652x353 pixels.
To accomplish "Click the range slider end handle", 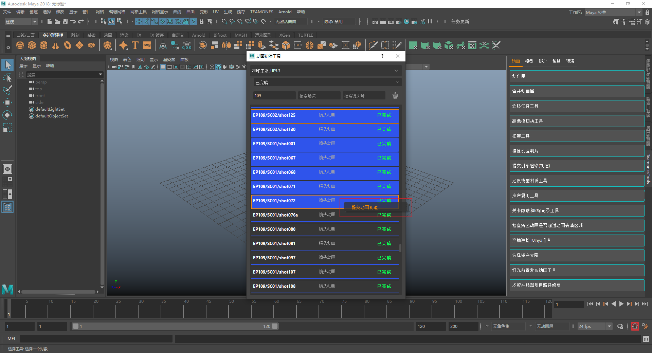I will click(x=275, y=327).
